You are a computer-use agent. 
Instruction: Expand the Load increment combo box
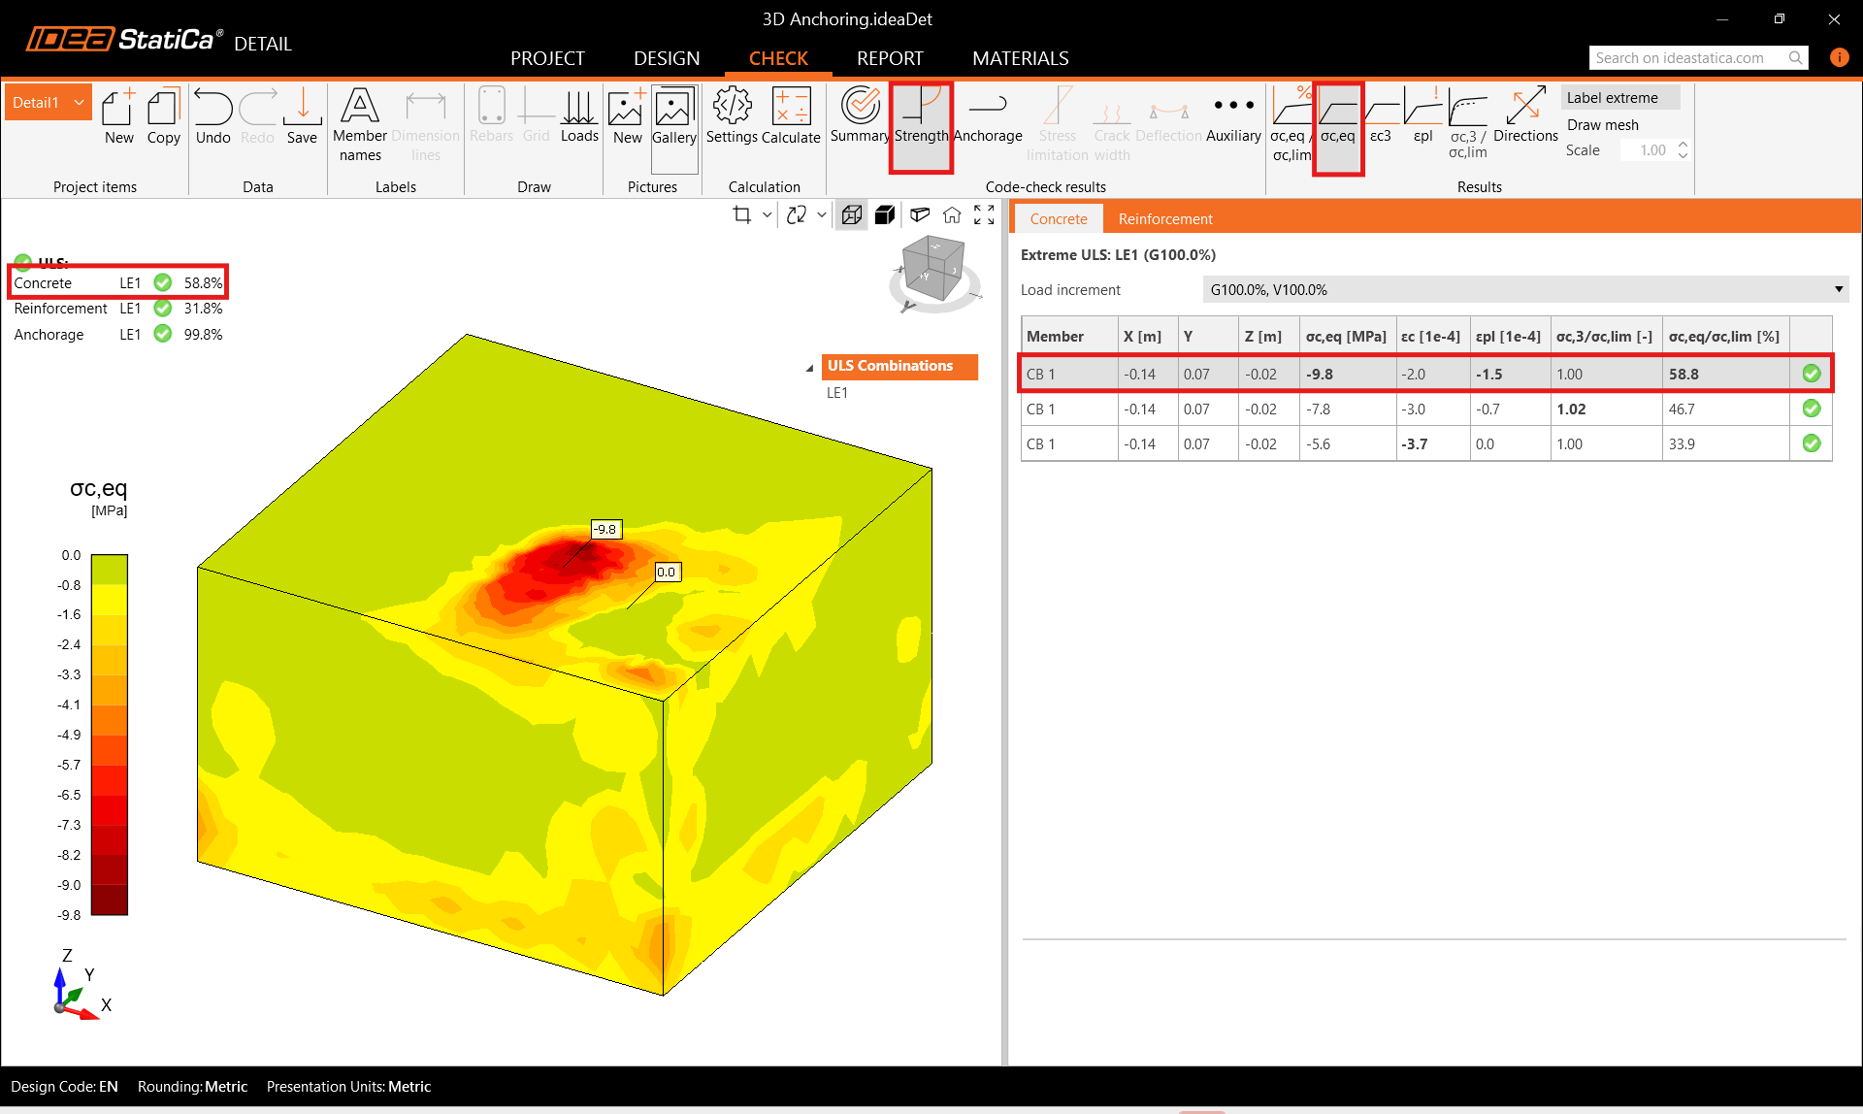pos(1837,289)
